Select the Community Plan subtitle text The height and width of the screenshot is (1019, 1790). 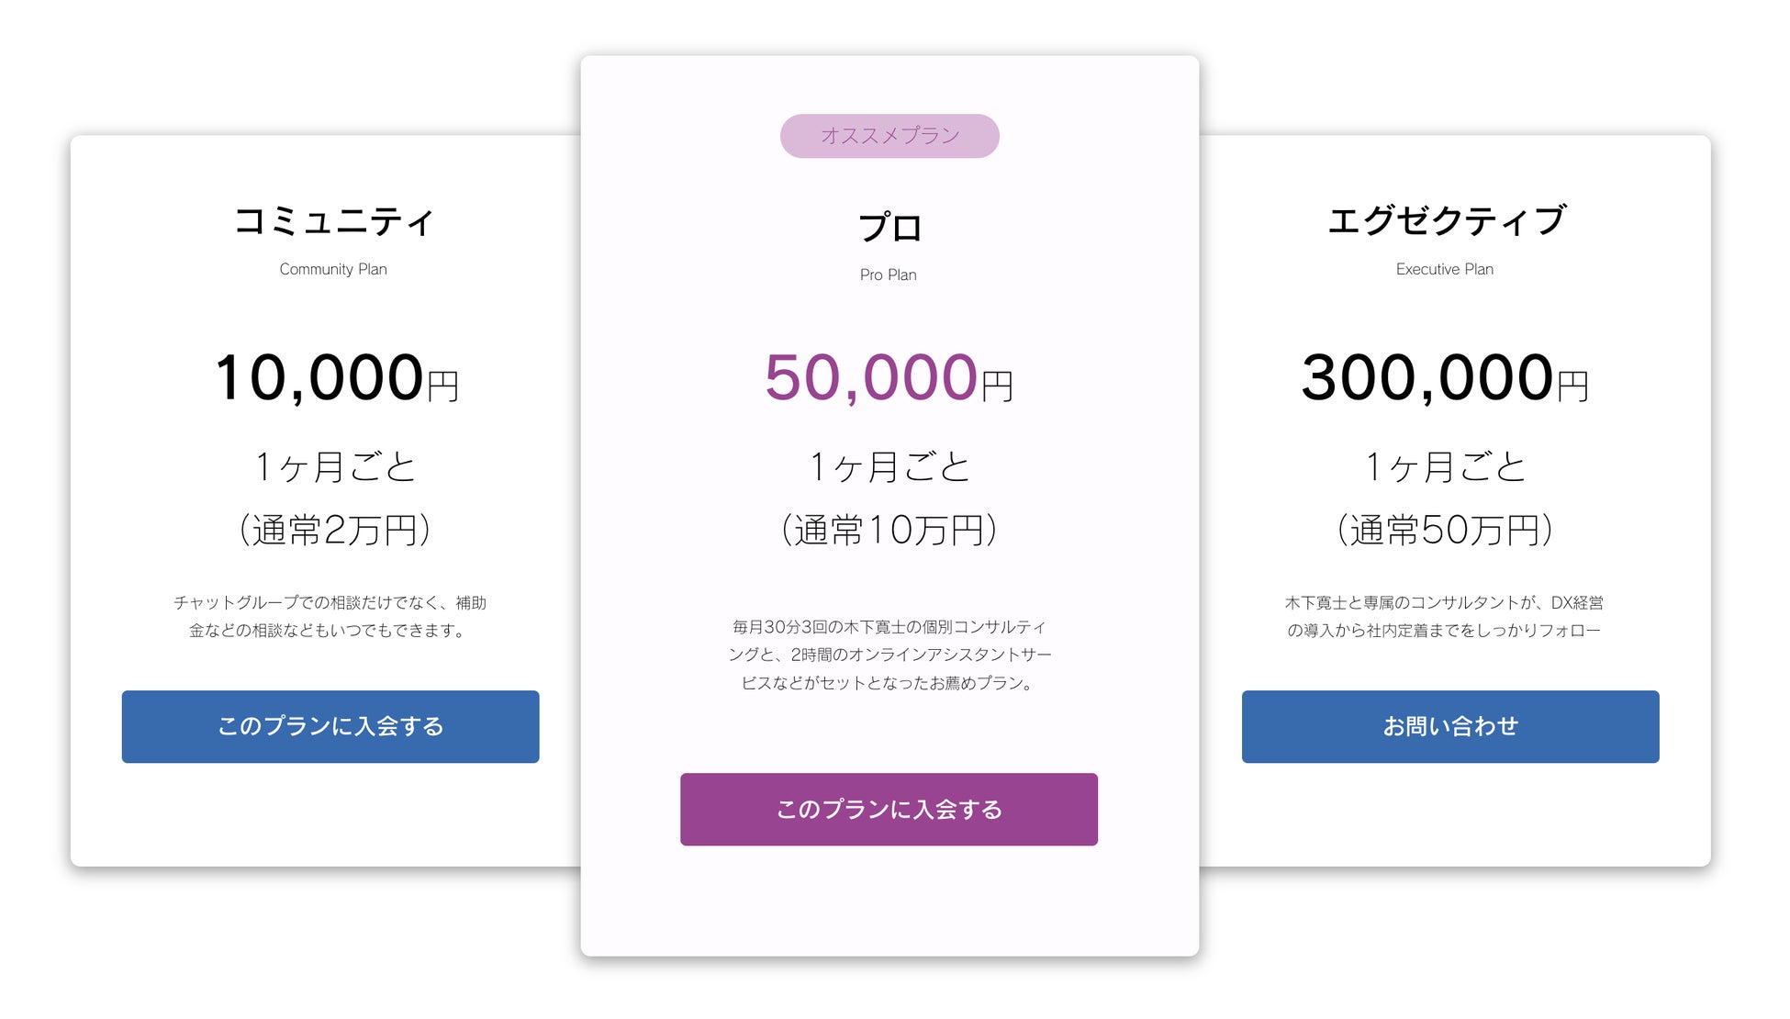coord(333,269)
